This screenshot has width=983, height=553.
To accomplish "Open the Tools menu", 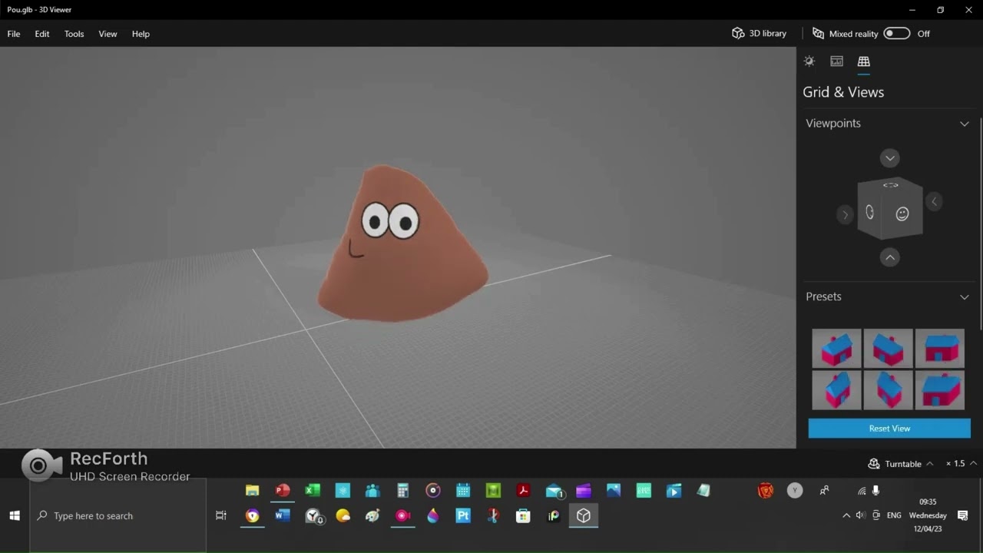I will 74,34.
